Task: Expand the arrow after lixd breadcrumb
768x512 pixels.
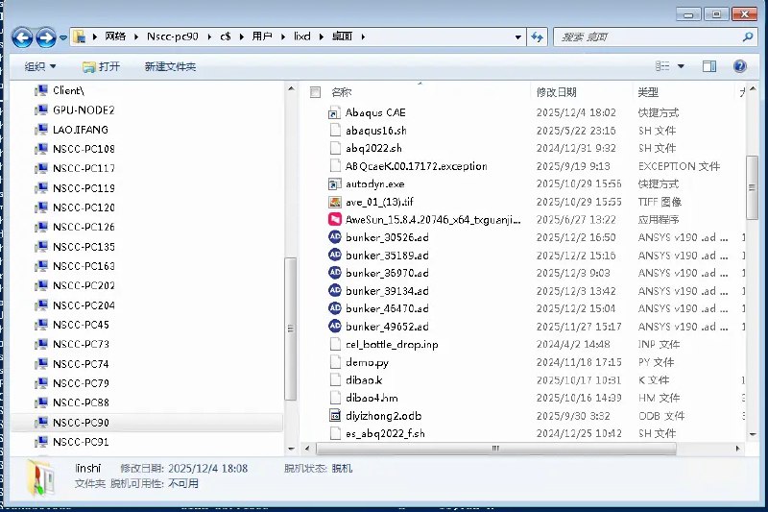Action: tap(322, 37)
